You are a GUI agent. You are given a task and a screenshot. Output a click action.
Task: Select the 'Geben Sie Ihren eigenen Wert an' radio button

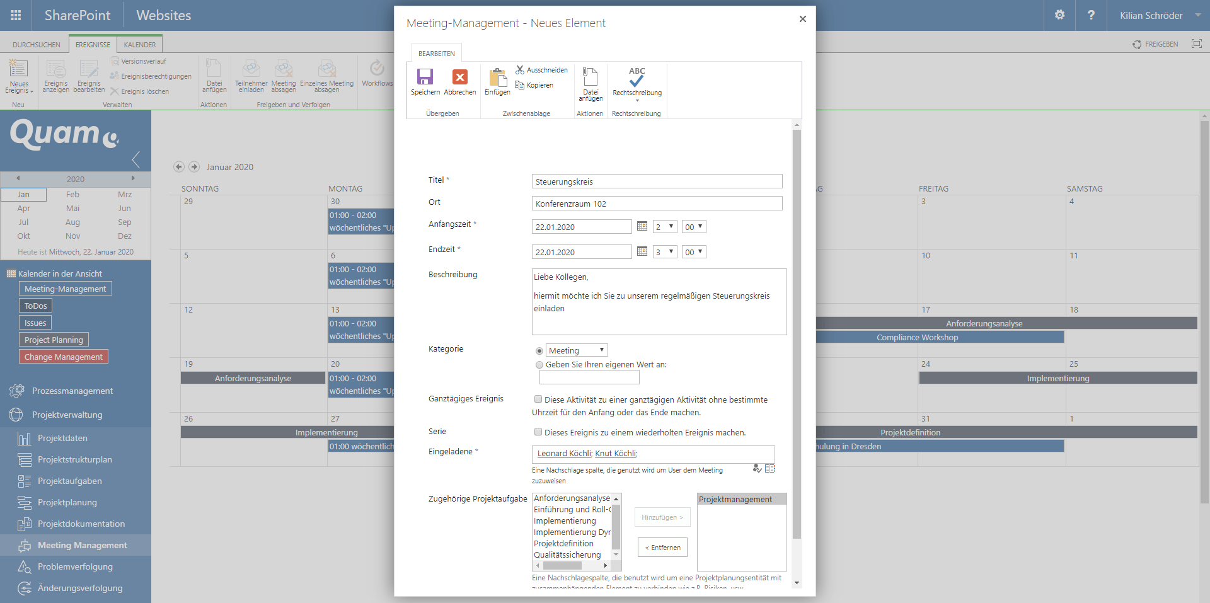(x=539, y=365)
